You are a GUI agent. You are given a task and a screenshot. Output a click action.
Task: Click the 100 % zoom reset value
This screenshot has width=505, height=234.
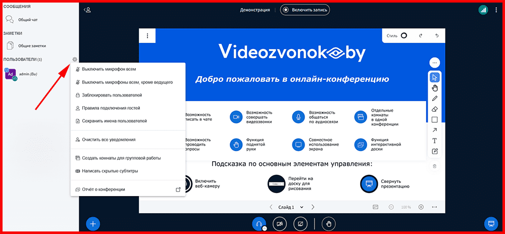pos(406,207)
